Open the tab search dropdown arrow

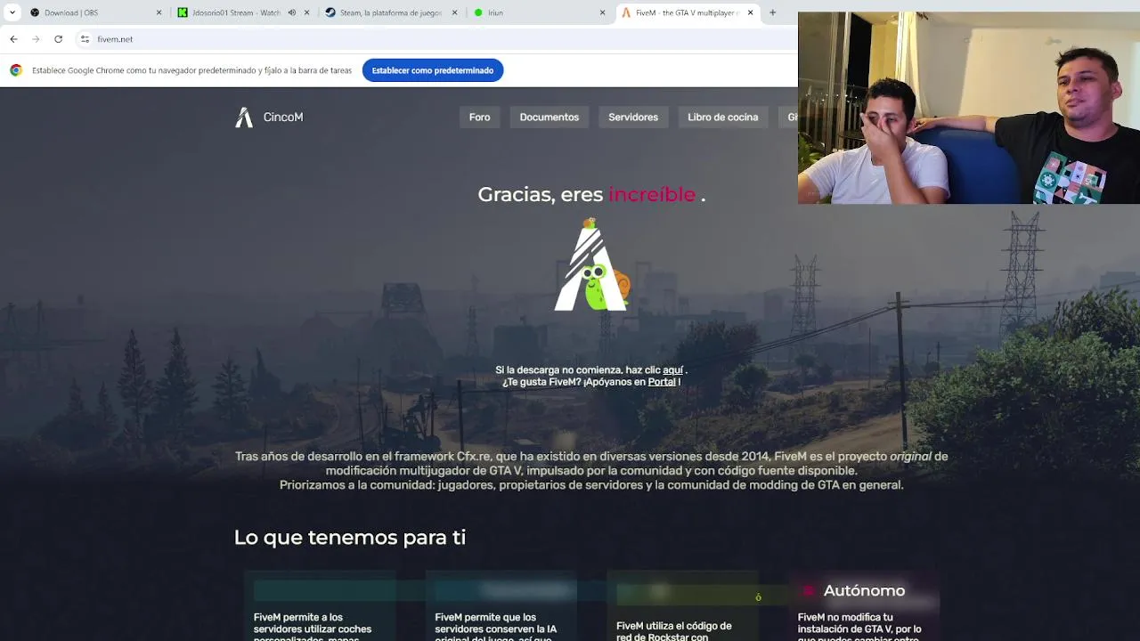tap(12, 12)
